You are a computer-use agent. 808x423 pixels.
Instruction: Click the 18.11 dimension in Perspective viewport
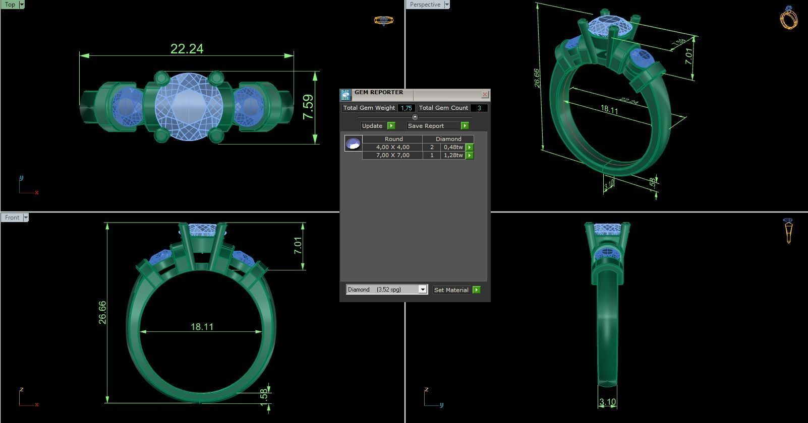609,109
